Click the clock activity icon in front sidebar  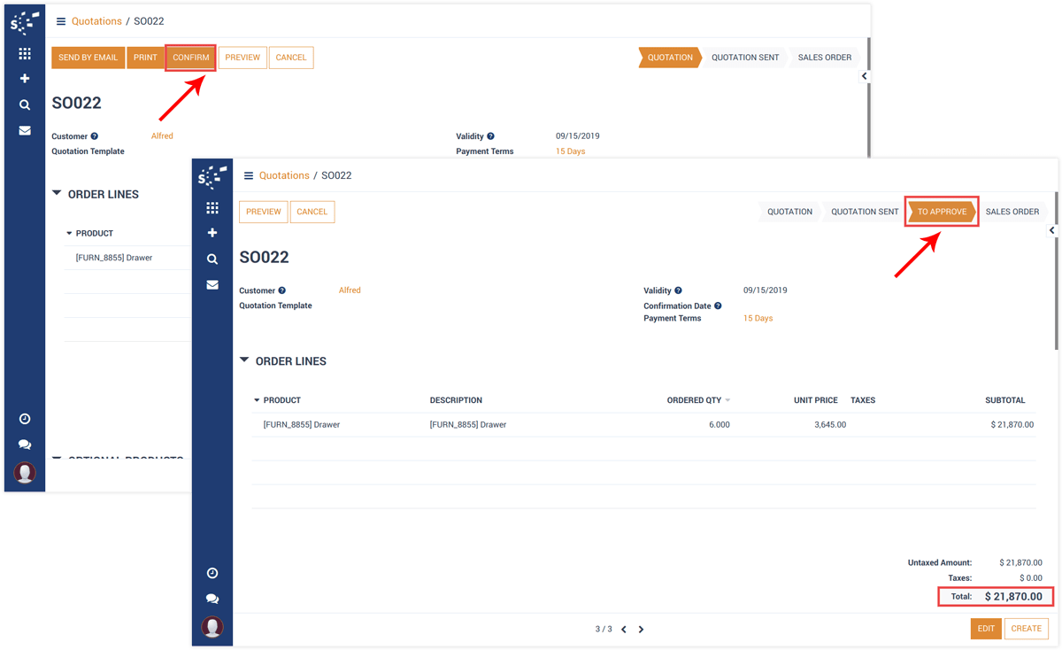212,574
